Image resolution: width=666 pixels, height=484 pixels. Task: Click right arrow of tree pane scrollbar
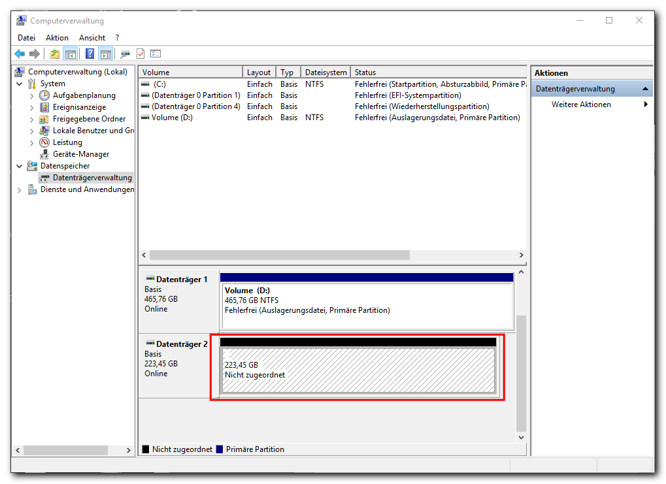pos(129,450)
